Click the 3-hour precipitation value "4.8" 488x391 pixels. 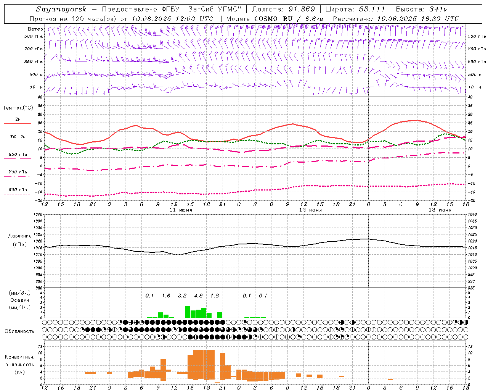[x=198, y=296]
